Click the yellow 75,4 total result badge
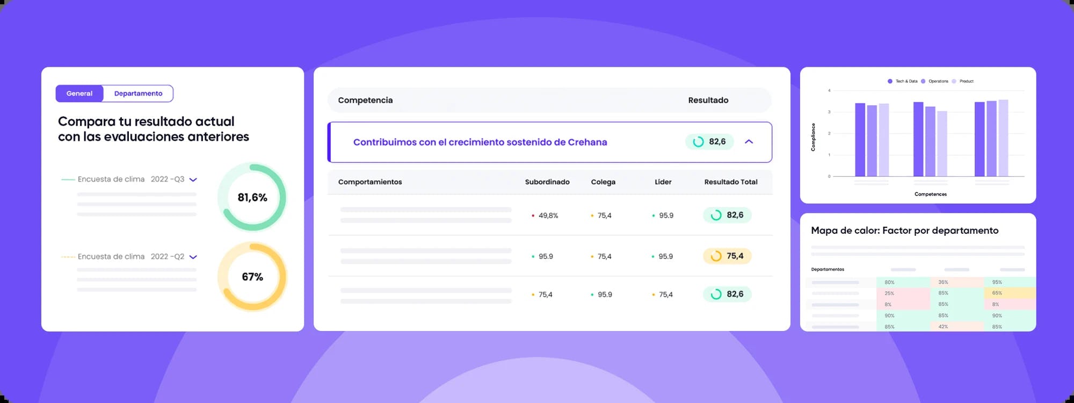1074x403 pixels. click(x=727, y=256)
